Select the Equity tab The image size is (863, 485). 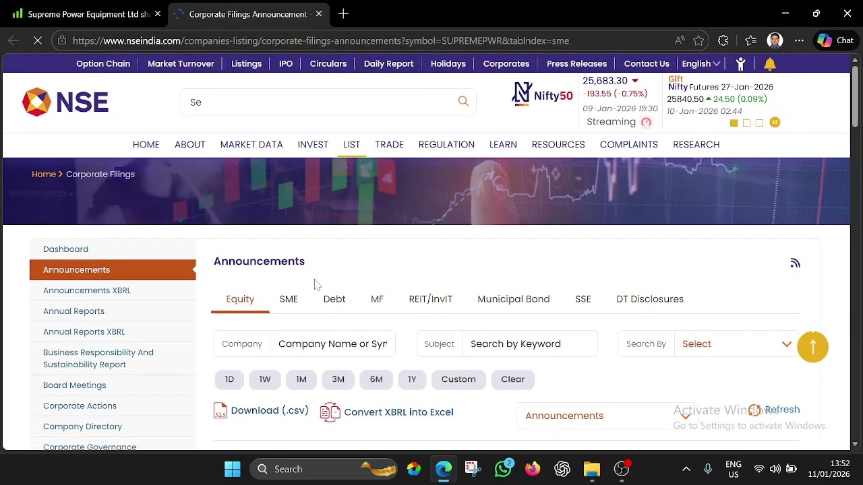240,299
